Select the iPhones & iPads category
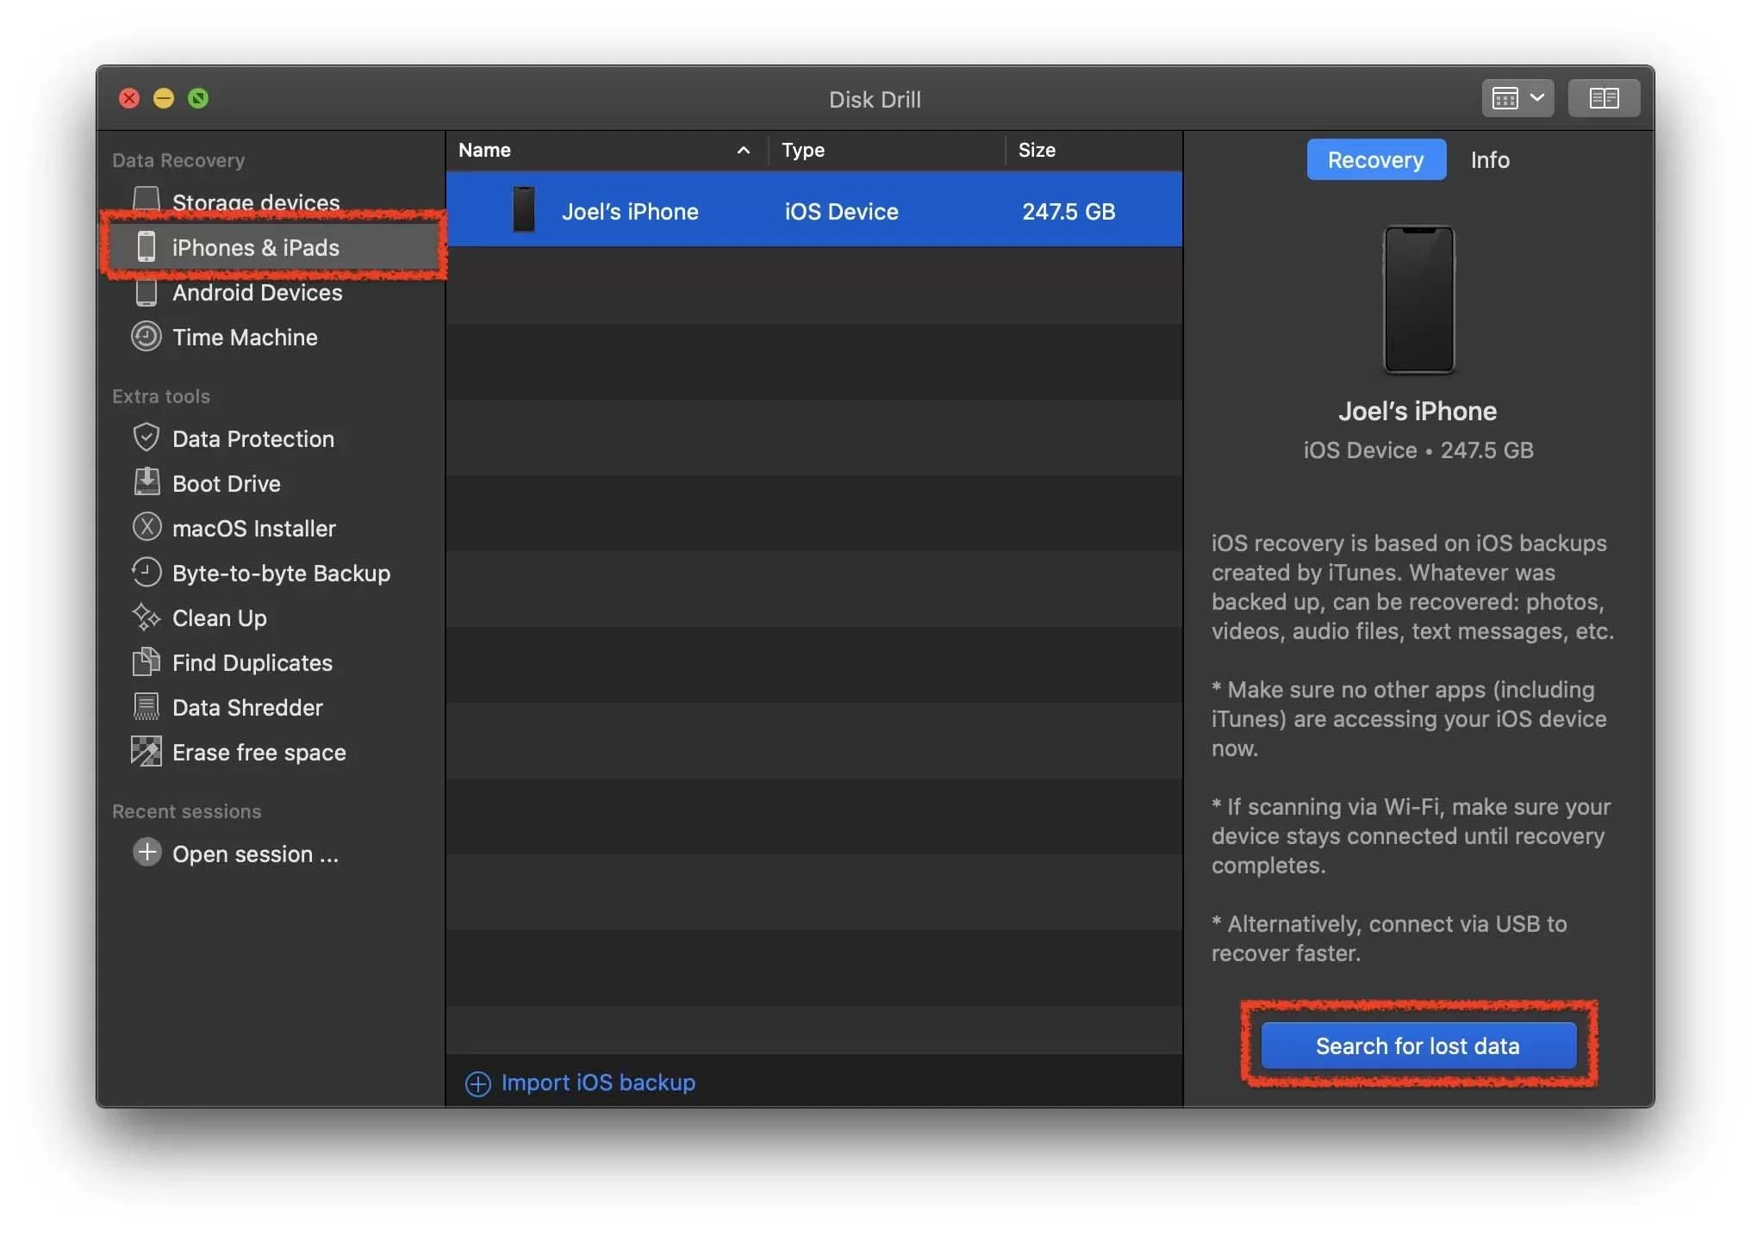1751x1235 pixels. pos(257,246)
